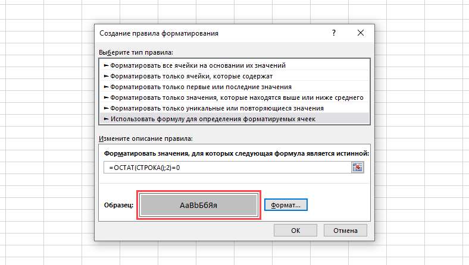Viewport: 469px width, 265px height.
Task: Choose 'Форматировать только ячейки, которые содержат' rule
Action: coord(234,76)
